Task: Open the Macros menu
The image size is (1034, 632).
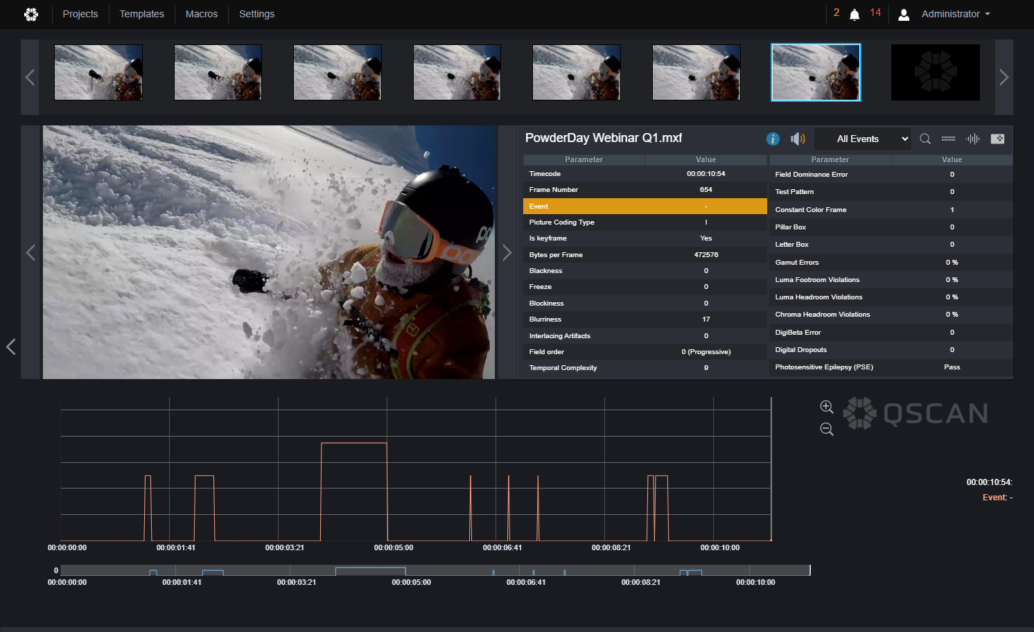Action: click(x=202, y=14)
